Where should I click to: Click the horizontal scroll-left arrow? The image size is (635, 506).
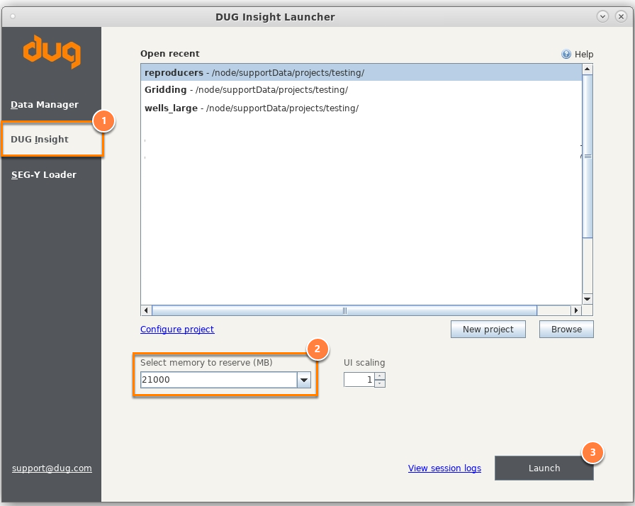[146, 310]
